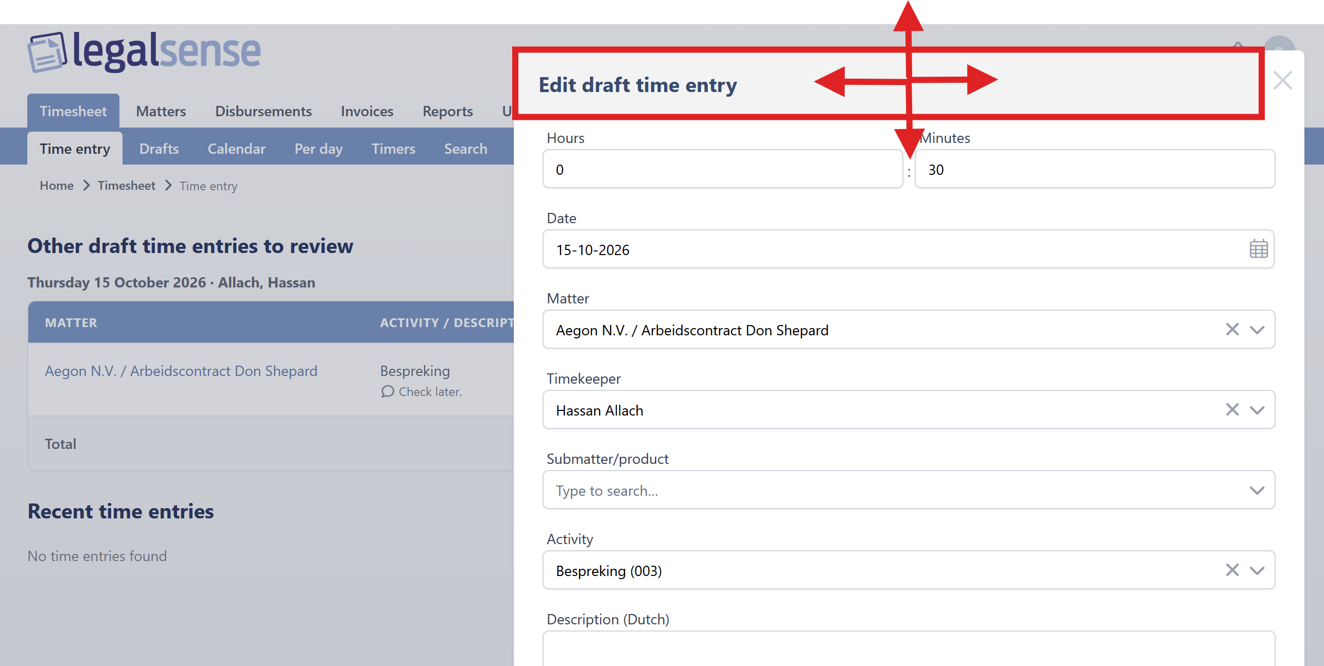
Task: Expand the Timekeeper dropdown
Action: tap(1257, 410)
